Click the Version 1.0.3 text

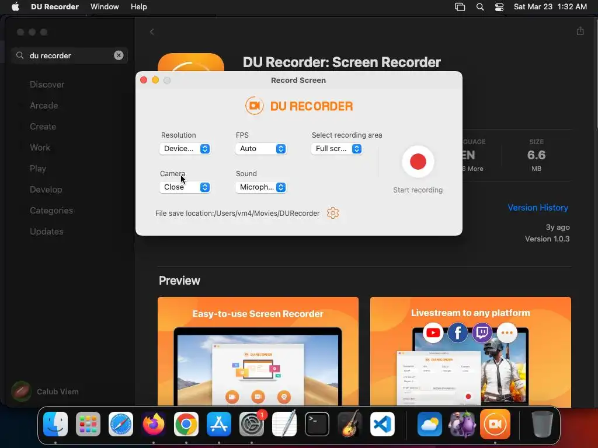click(547, 239)
